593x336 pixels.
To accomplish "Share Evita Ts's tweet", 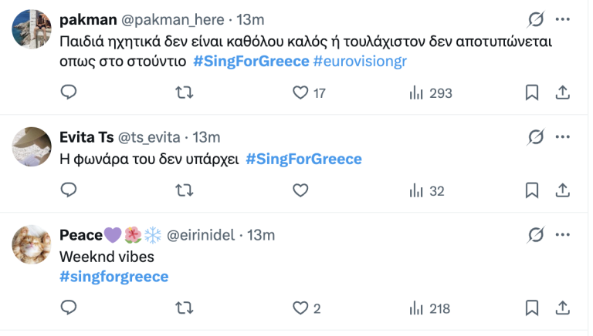I will tap(563, 190).
